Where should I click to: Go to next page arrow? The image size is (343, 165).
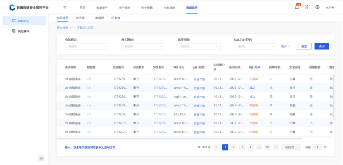coord(276,147)
